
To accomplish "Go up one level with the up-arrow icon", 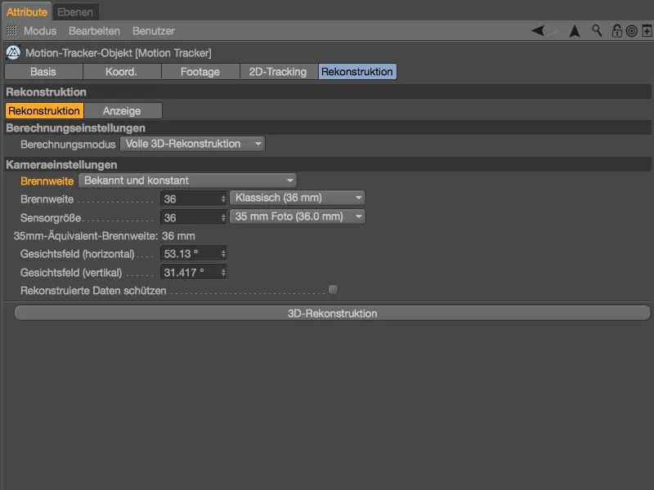I will [x=575, y=31].
